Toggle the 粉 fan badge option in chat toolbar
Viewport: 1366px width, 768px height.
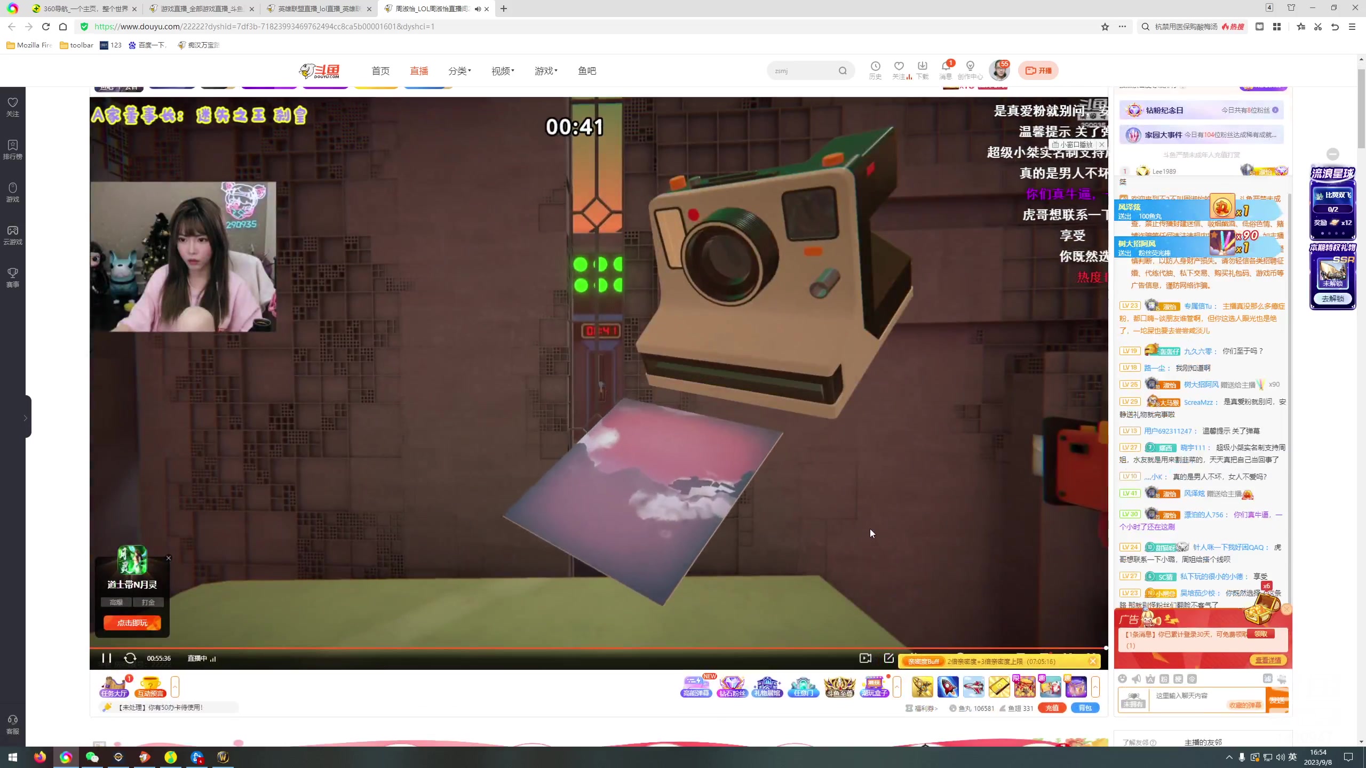[1164, 679]
